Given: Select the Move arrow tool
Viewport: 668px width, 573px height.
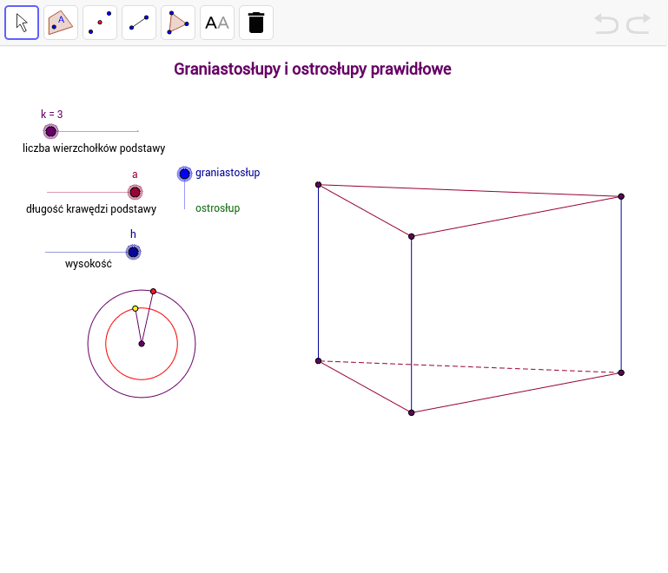Looking at the screenshot, I should 22,23.
